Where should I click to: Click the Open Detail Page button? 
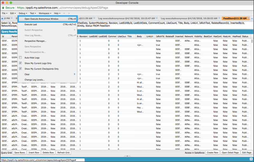click(229, 152)
